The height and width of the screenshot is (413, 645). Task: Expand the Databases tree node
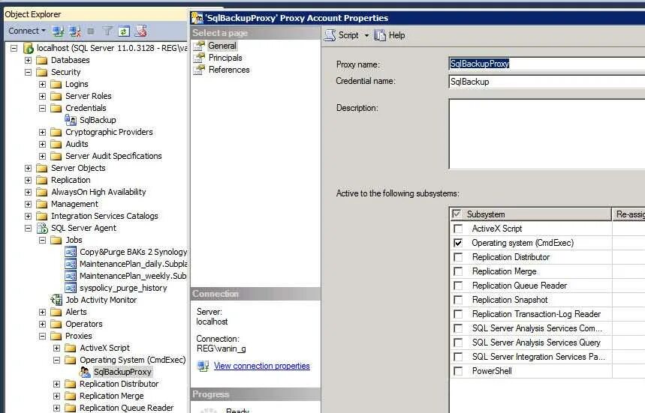[28, 61]
